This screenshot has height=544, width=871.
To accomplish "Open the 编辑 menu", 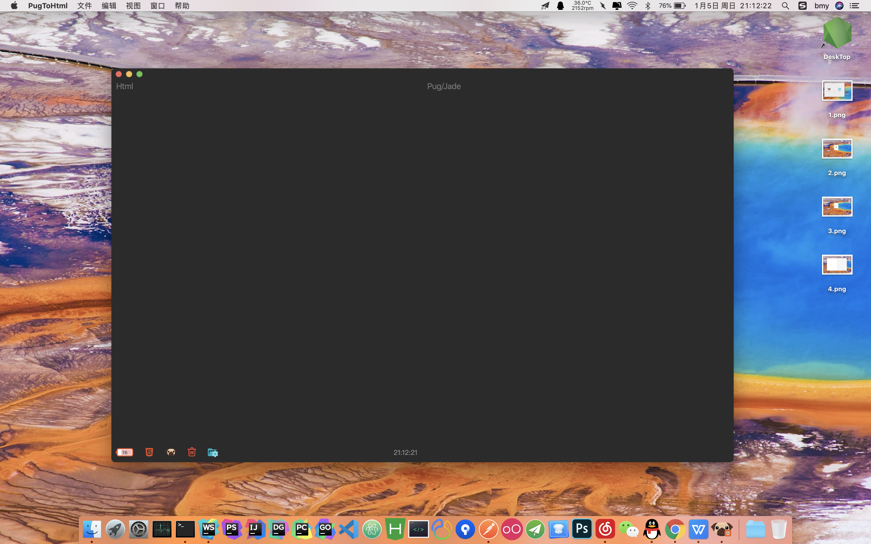I will click(109, 6).
